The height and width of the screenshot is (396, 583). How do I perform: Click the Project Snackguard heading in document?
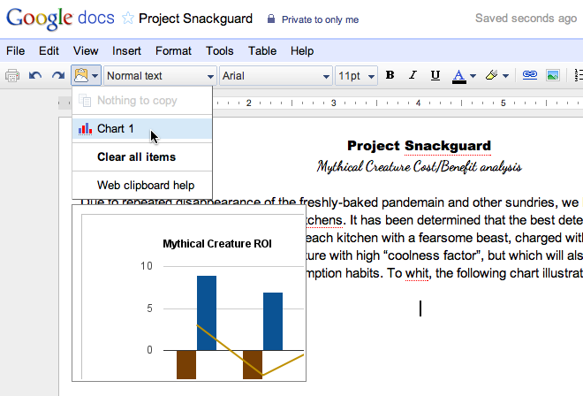(x=419, y=146)
